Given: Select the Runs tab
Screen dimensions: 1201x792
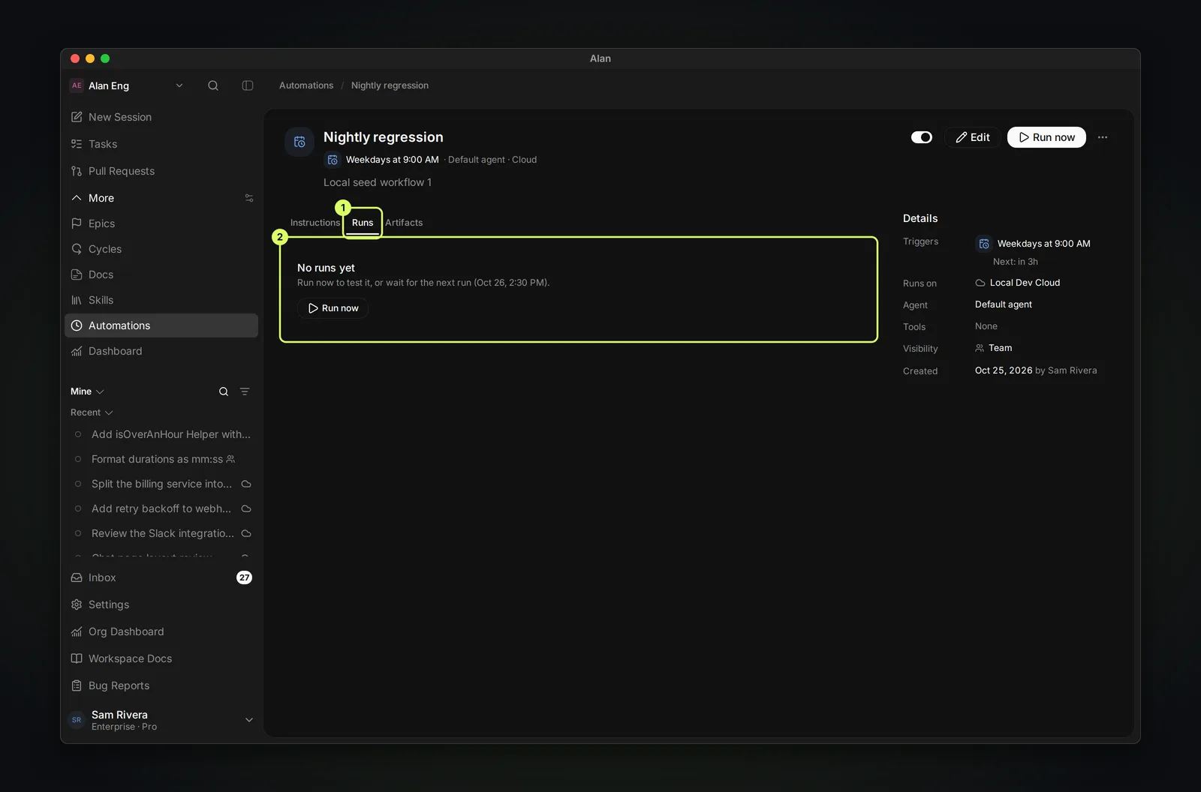Looking at the screenshot, I should click(x=363, y=223).
